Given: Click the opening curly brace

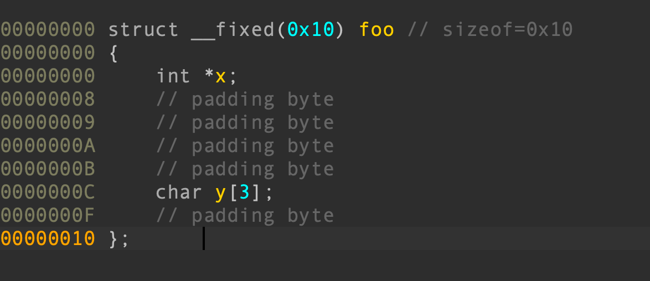Looking at the screenshot, I should [x=114, y=53].
